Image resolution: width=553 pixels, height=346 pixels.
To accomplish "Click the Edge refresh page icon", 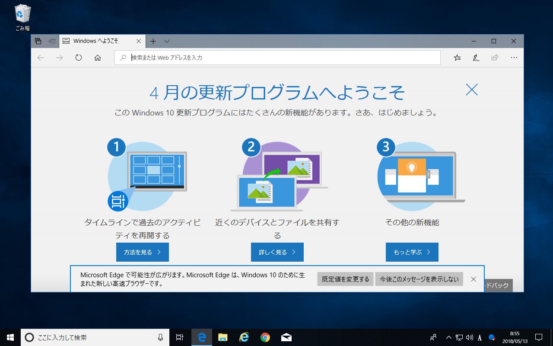I will pyautogui.click(x=78, y=58).
